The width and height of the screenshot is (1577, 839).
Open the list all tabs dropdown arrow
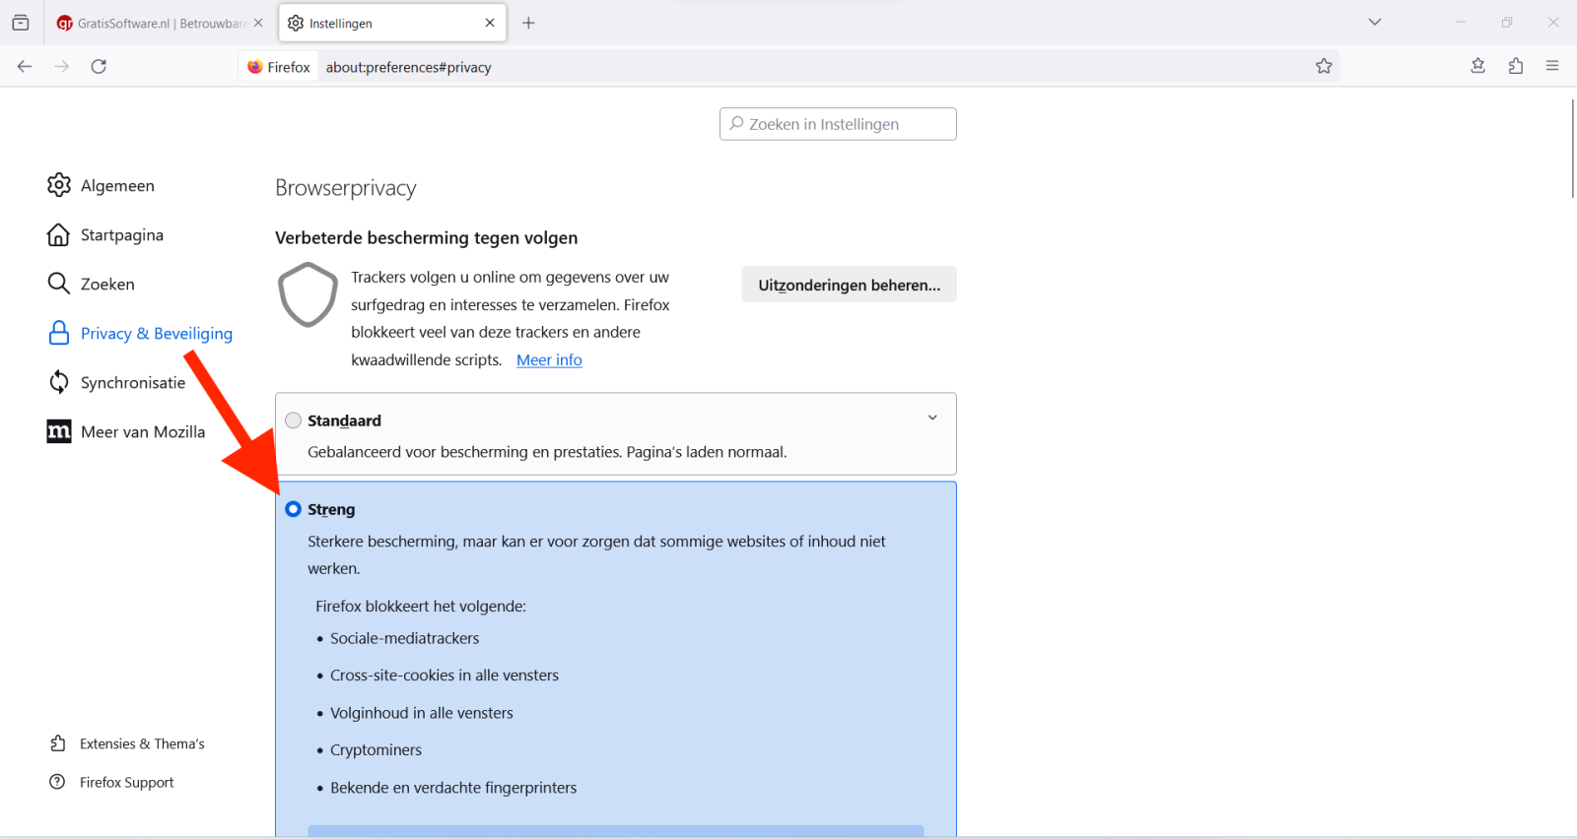click(1375, 22)
